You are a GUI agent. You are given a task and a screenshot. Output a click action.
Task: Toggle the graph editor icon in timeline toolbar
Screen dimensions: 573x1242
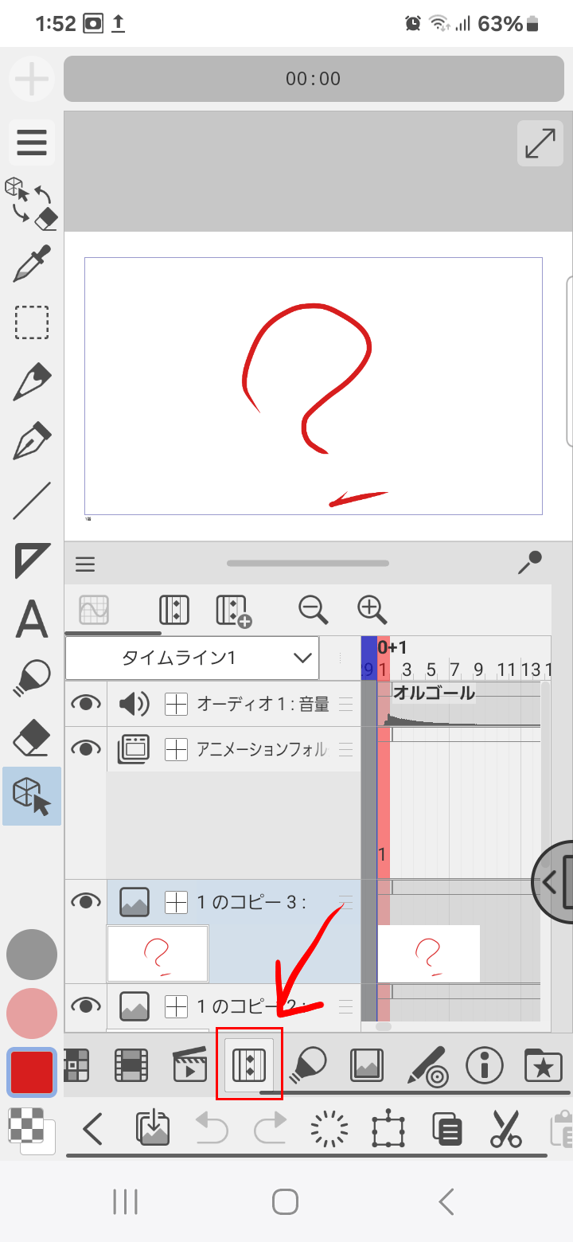(x=95, y=611)
